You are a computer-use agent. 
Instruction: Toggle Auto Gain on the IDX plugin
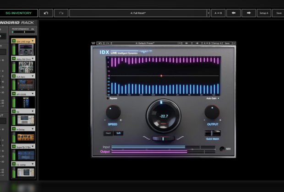pyautogui.click(x=218, y=98)
